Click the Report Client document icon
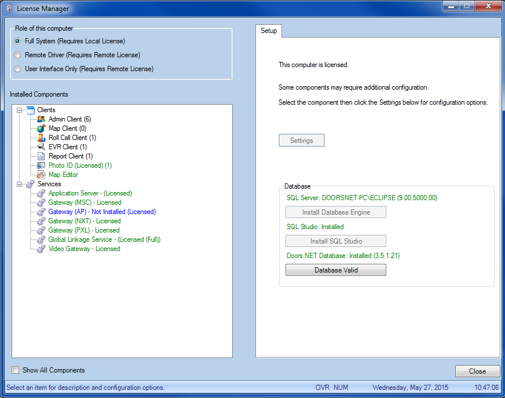Image resolution: width=505 pixels, height=398 pixels. 41,156
